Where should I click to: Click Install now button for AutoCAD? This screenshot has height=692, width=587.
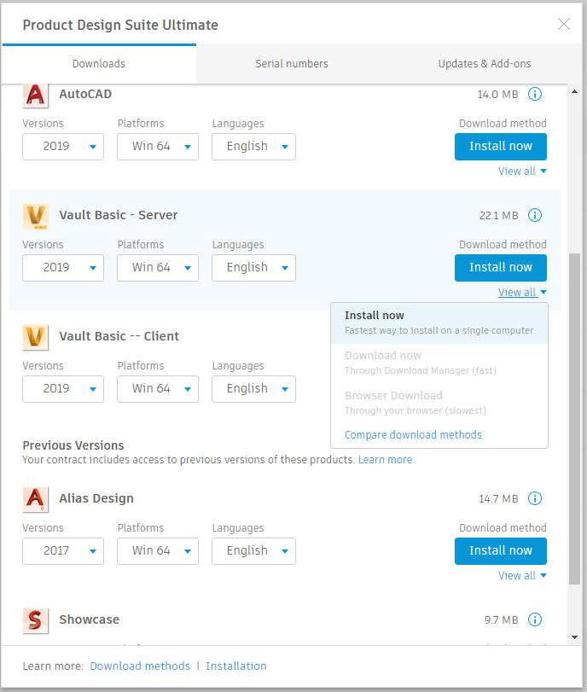[500, 147]
